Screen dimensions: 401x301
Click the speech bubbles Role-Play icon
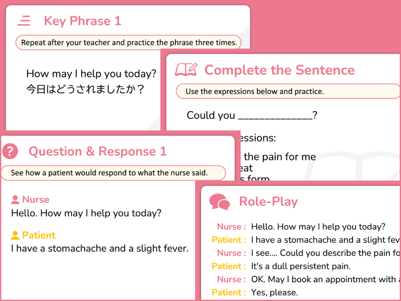coord(219,202)
